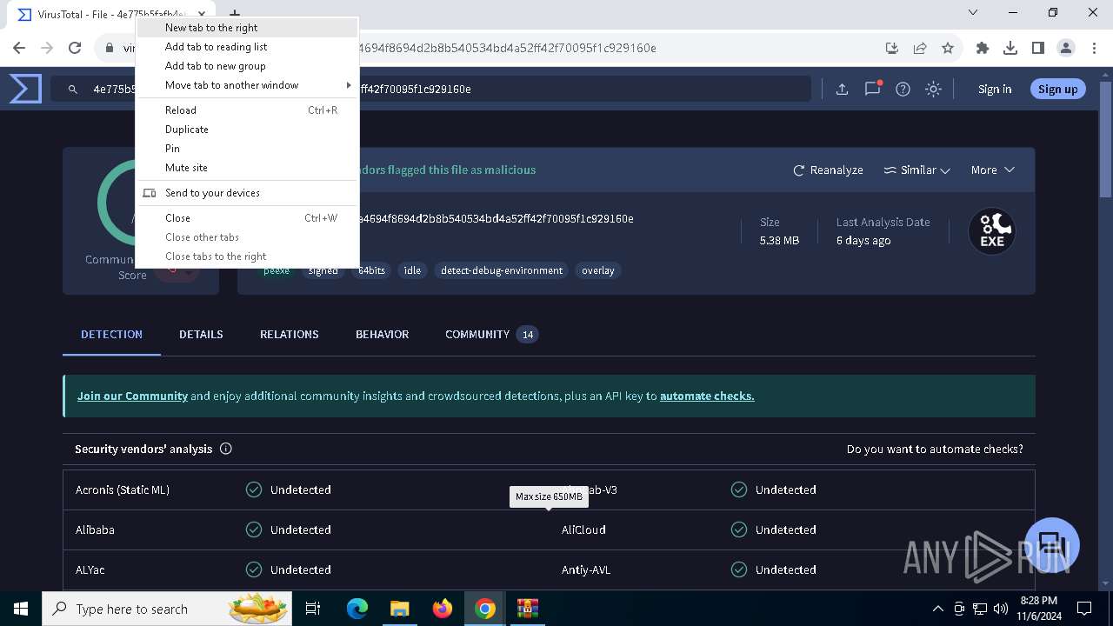
Task: Open the floating chat bubble button
Action: coord(1052,545)
